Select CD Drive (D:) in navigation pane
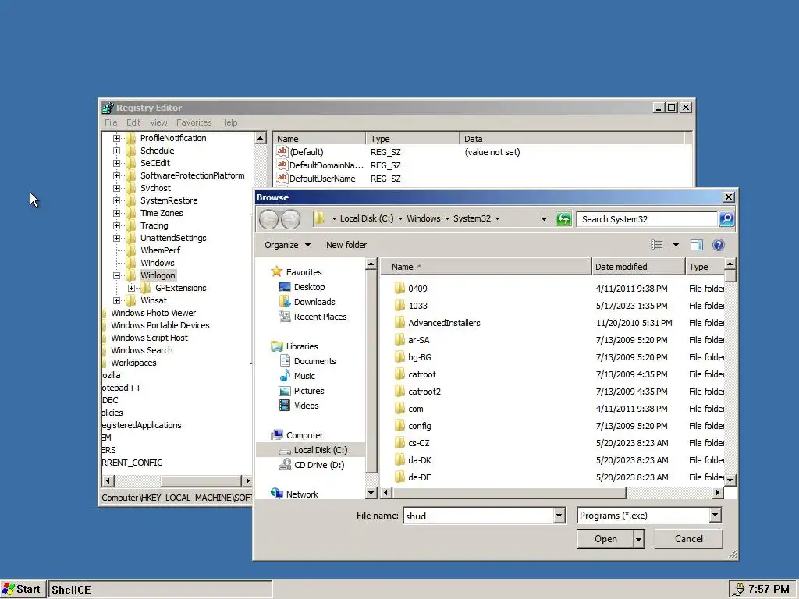Viewport: 799px width, 599px height. [x=318, y=465]
